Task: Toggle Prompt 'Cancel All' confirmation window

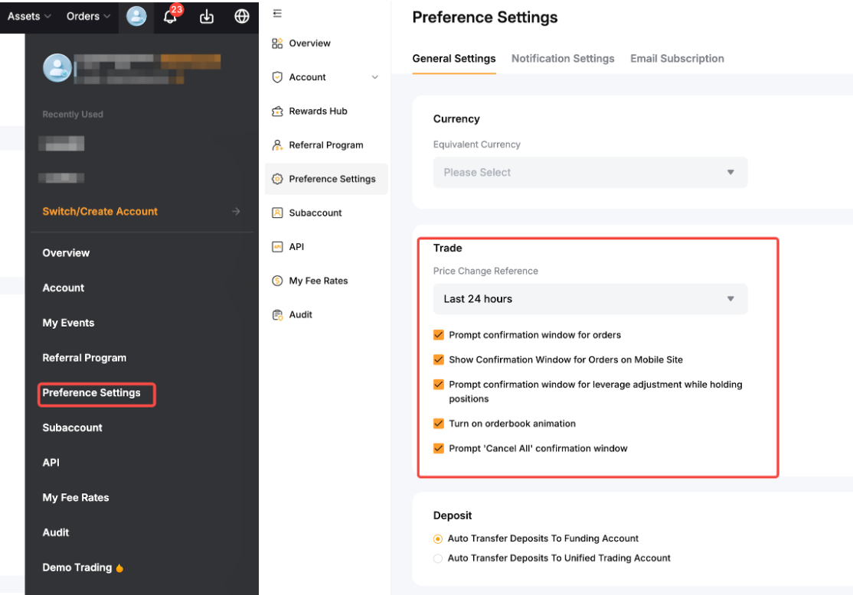Action: pos(439,448)
